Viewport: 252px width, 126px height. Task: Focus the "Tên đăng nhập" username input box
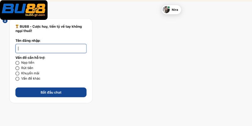(51, 49)
